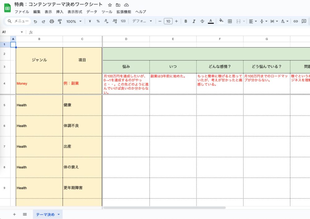Screen dimensions: 310x219
Task: Click the insert link icon
Action: tap(295, 21)
